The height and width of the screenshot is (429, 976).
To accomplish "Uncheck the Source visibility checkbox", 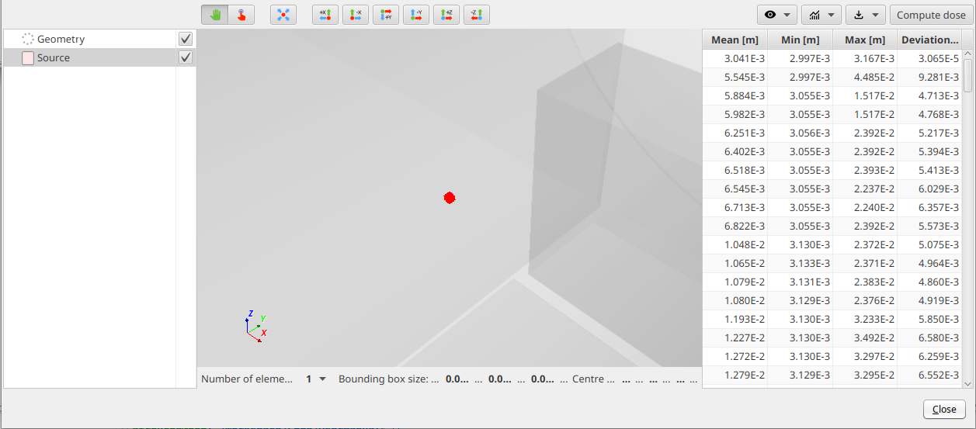I will tap(186, 57).
